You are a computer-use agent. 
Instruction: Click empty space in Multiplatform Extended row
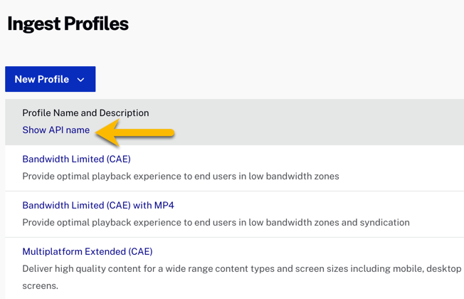(x=320, y=251)
